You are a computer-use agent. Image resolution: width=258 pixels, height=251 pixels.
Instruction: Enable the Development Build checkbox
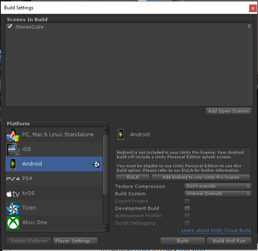pyautogui.click(x=187, y=209)
